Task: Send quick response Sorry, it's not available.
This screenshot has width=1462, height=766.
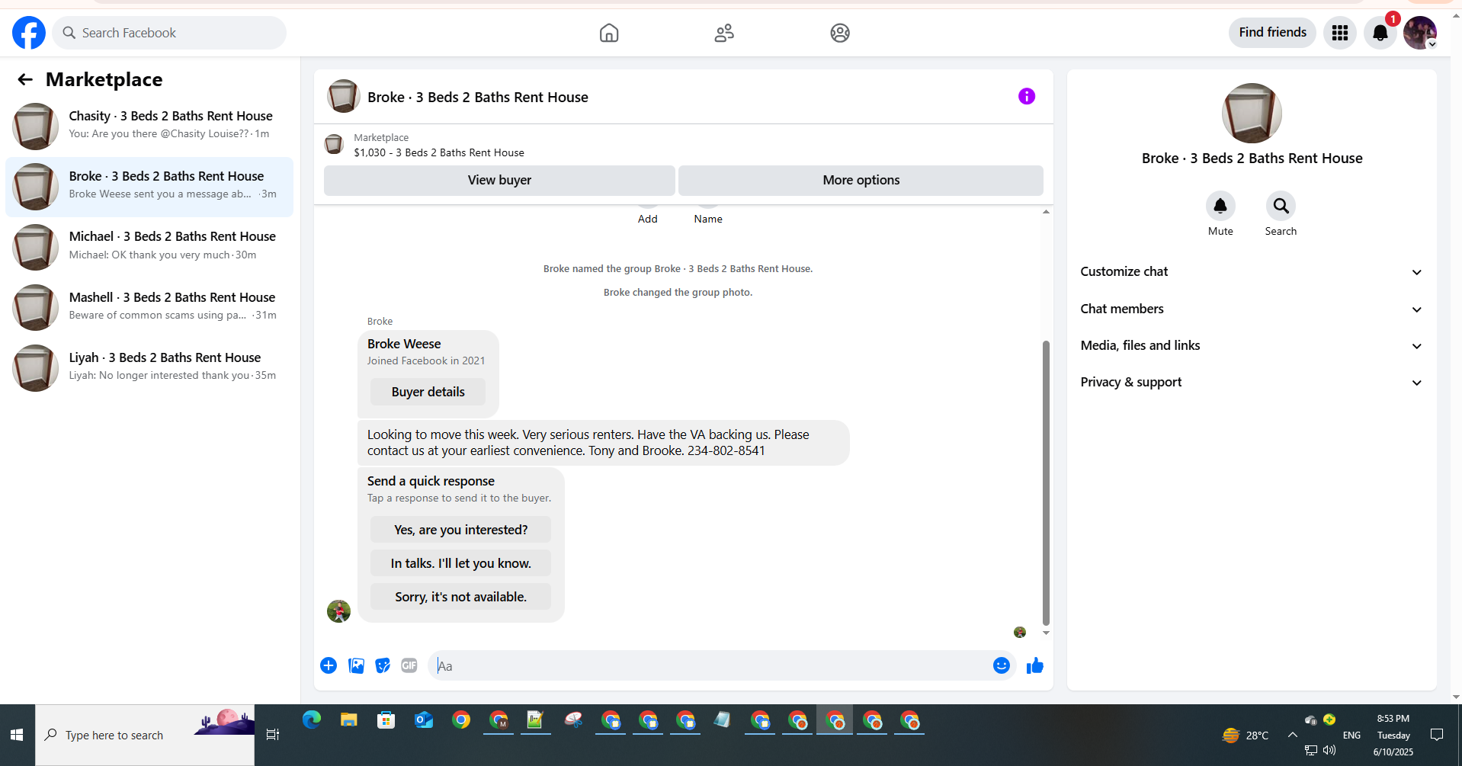Action: pos(460,597)
